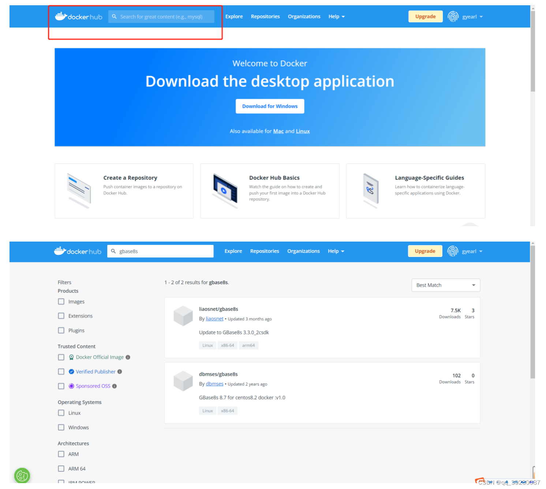Open the liaosnet publisher link
Image resolution: width=546 pixels, height=489 pixels.
tap(214, 319)
